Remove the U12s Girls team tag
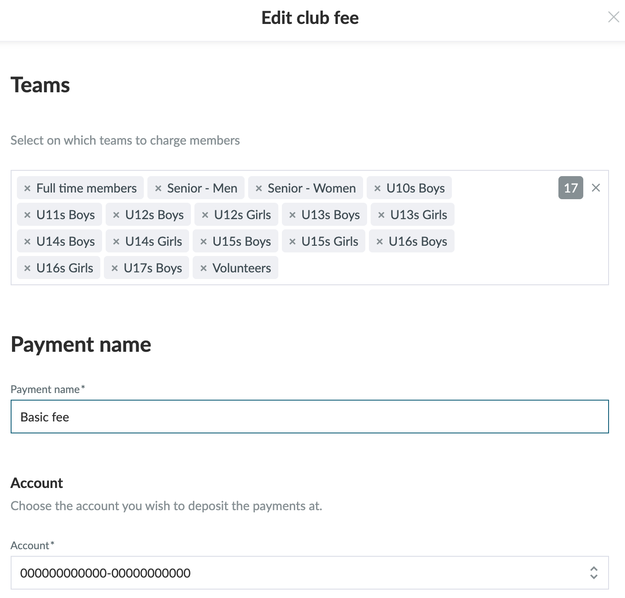The height and width of the screenshot is (598, 625). [x=205, y=215]
